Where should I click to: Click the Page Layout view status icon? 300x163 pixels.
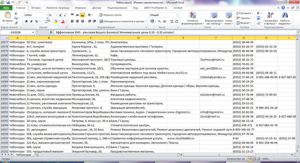click(254, 159)
